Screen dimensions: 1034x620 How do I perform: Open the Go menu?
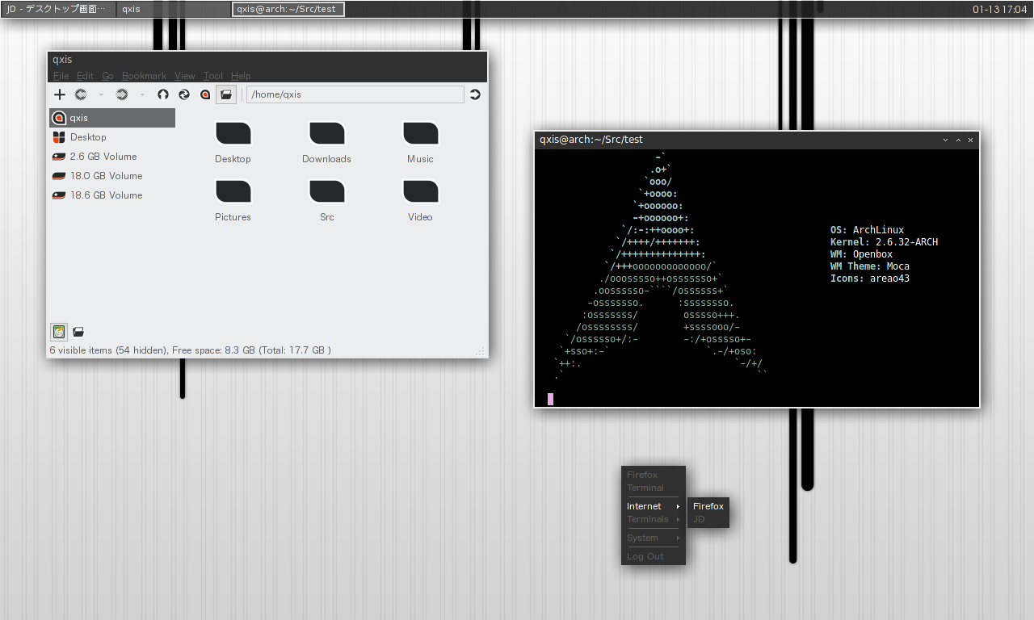pos(107,76)
